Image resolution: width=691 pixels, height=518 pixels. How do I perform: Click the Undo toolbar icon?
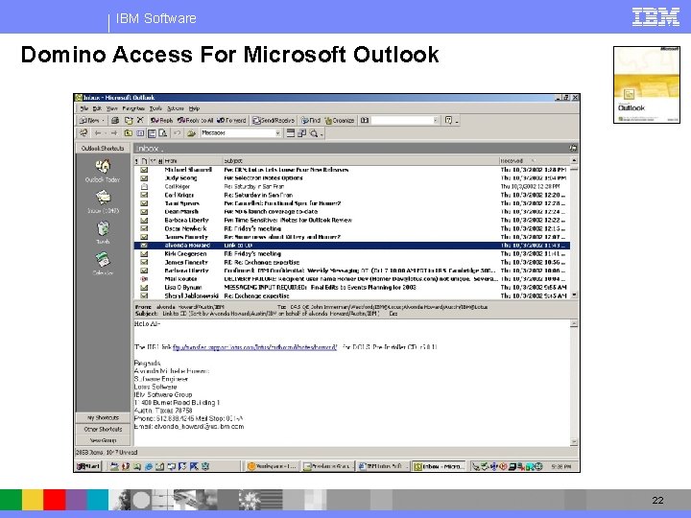click(x=178, y=133)
